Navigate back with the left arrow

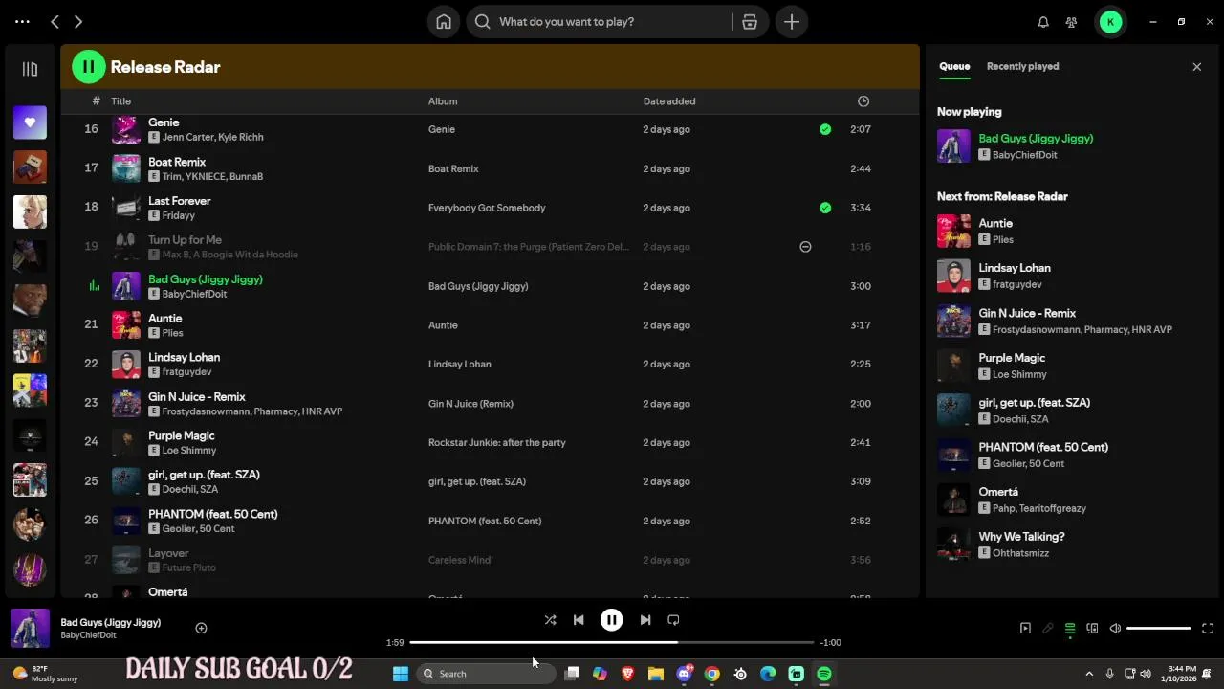coord(55,21)
